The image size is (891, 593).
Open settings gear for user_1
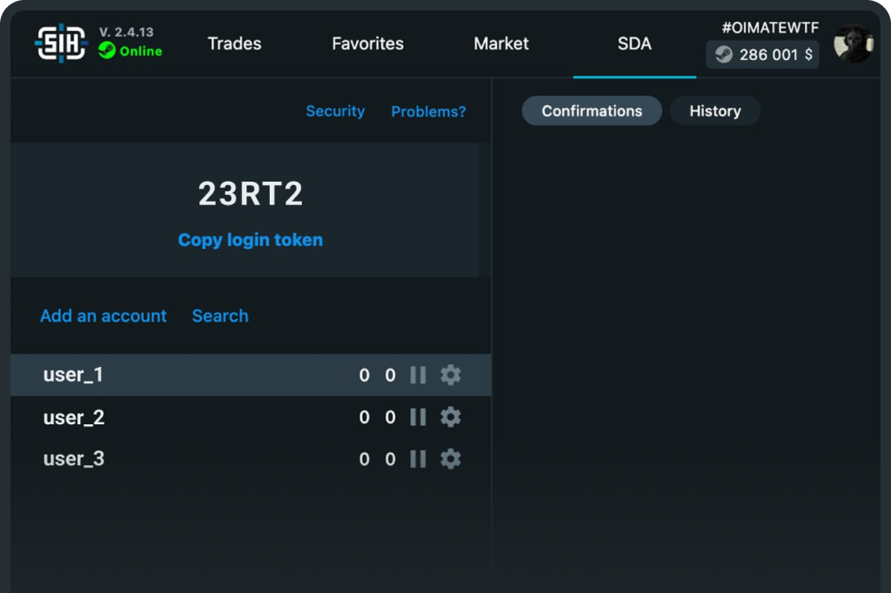450,375
